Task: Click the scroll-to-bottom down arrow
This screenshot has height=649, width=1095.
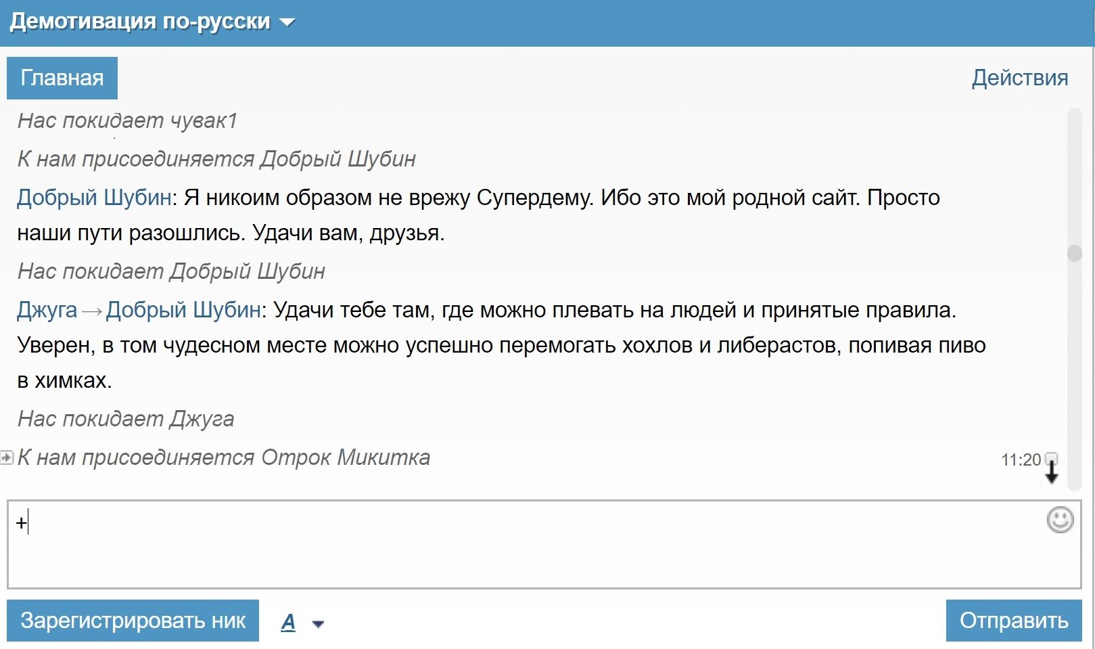Action: pos(1052,472)
